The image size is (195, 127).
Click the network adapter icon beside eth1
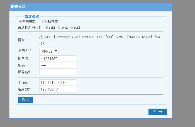[x=41, y=37]
